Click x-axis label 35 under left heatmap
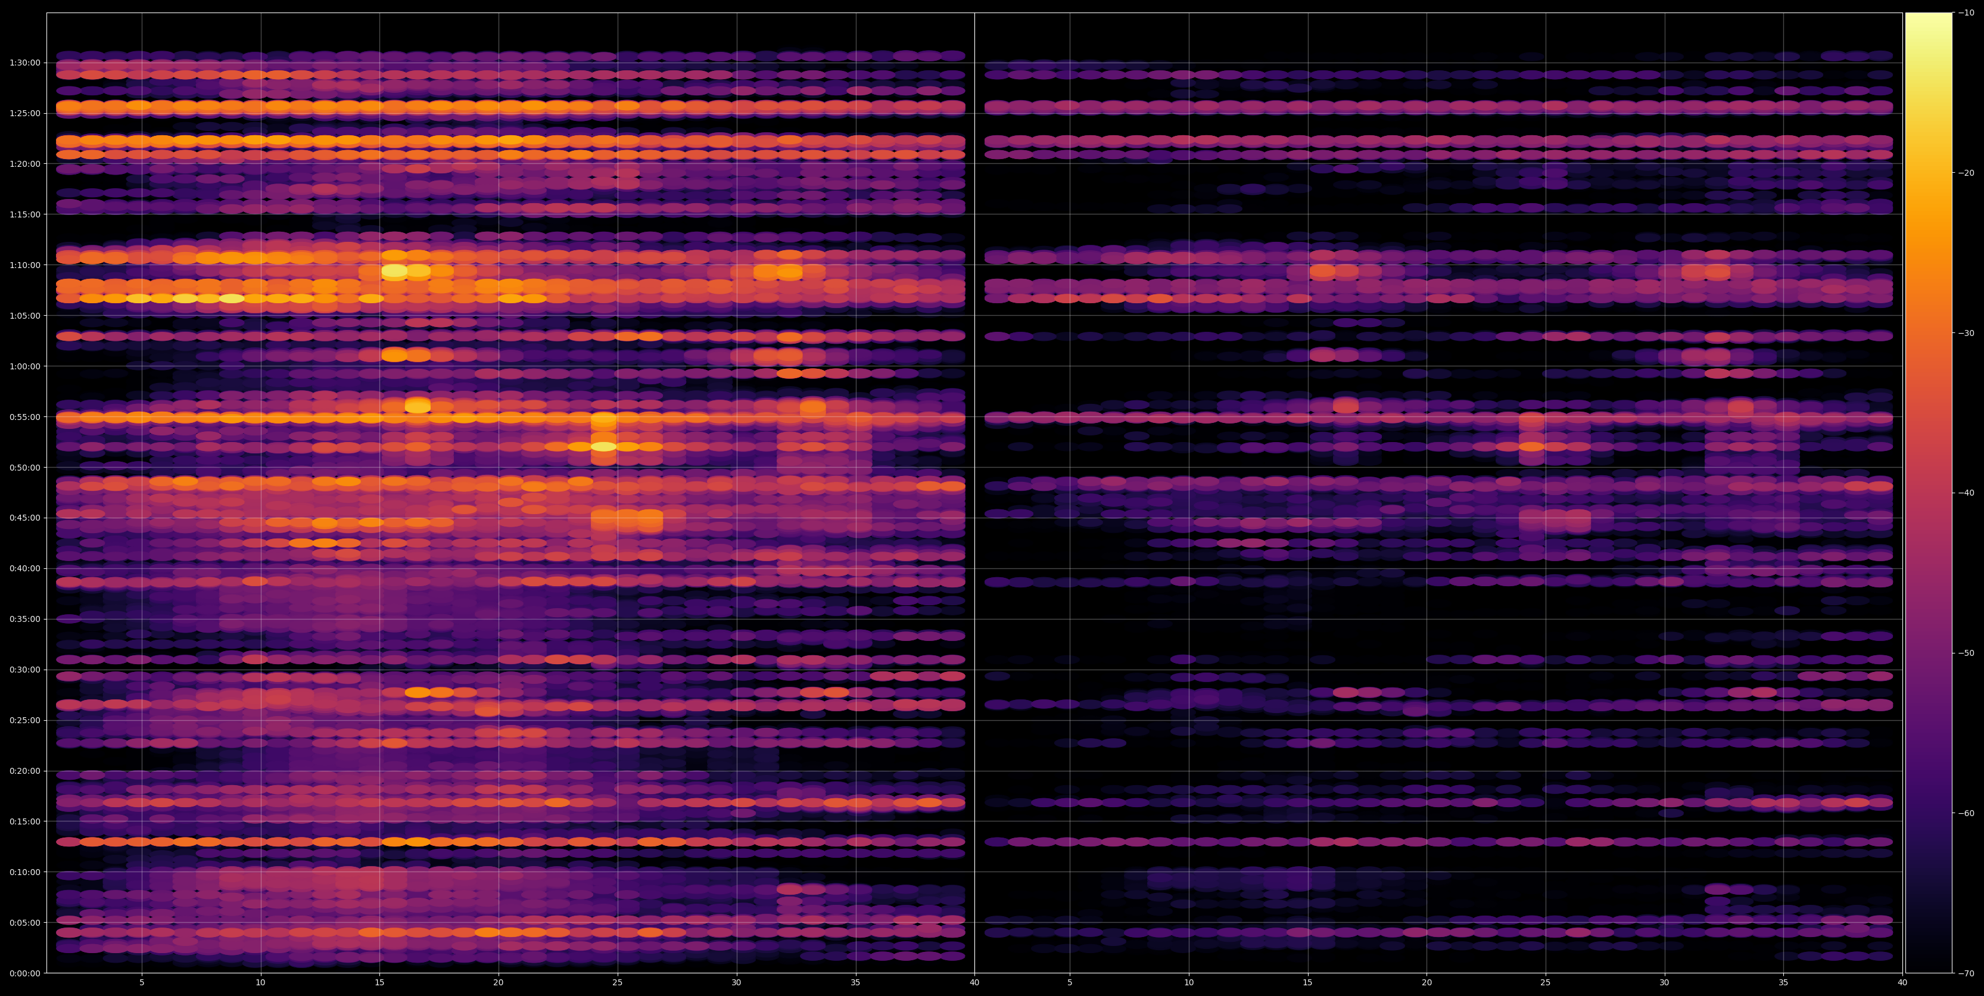 (856, 983)
